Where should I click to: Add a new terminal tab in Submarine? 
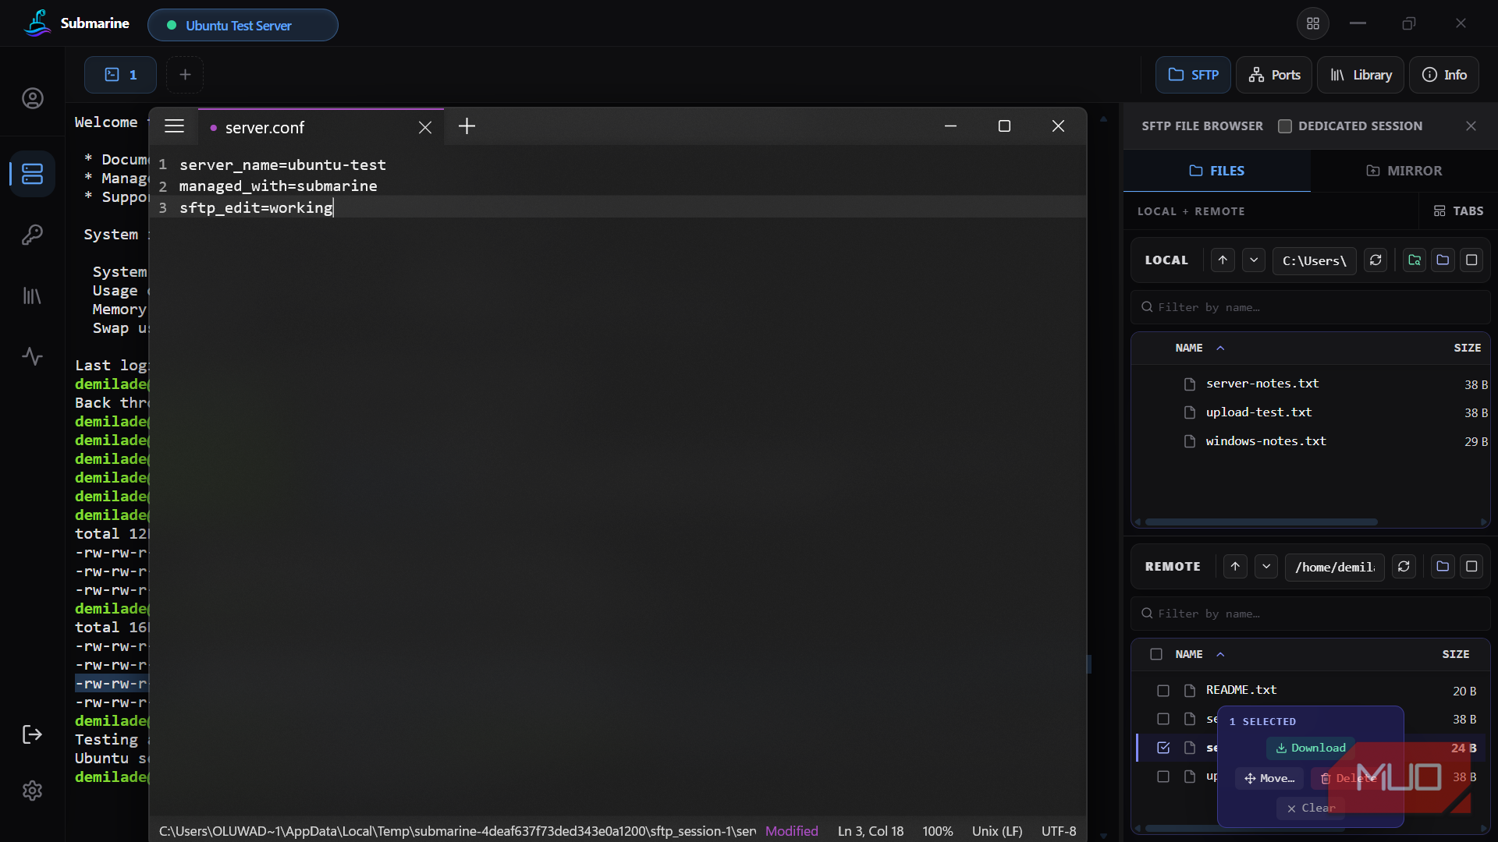click(x=185, y=75)
